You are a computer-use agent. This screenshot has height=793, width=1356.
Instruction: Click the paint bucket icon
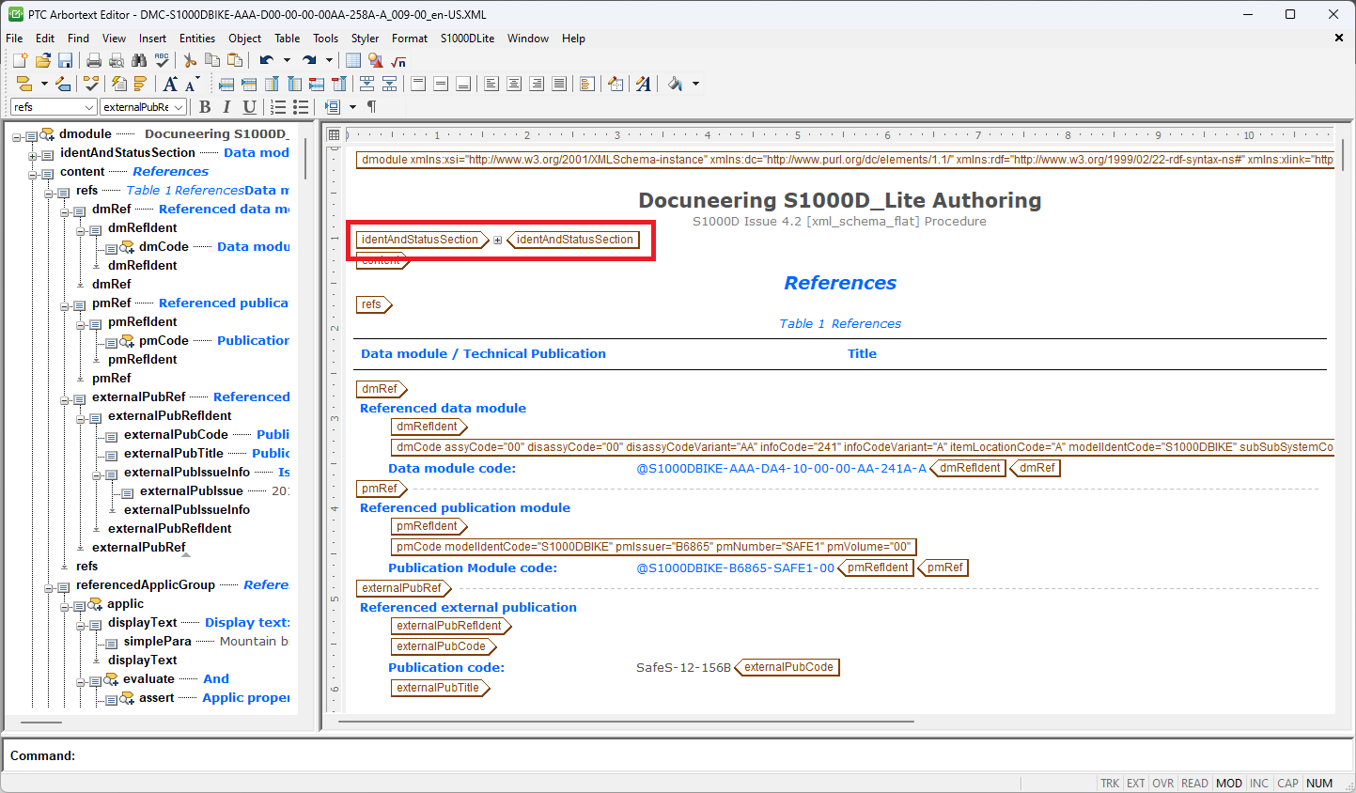tap(676, 84)
